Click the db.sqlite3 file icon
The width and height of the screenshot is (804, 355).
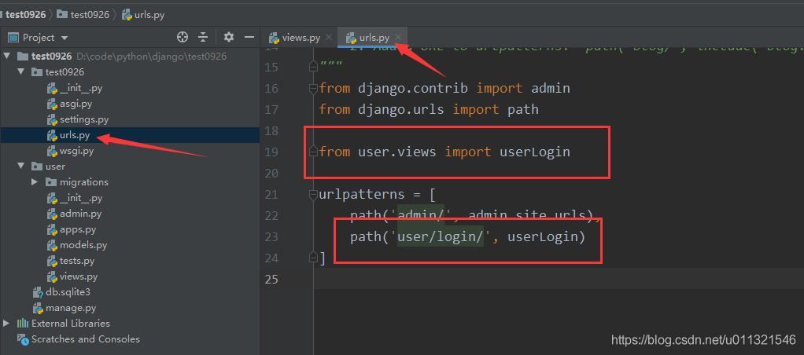(37, 292)
